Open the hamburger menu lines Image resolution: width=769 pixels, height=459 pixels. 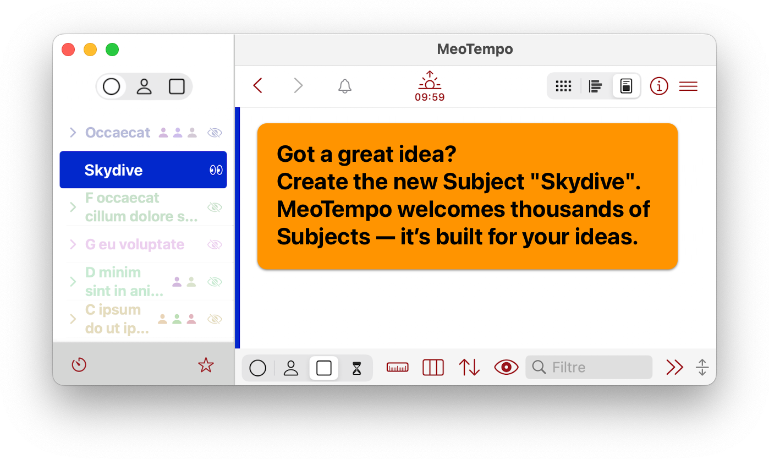(x=688, y=86)
